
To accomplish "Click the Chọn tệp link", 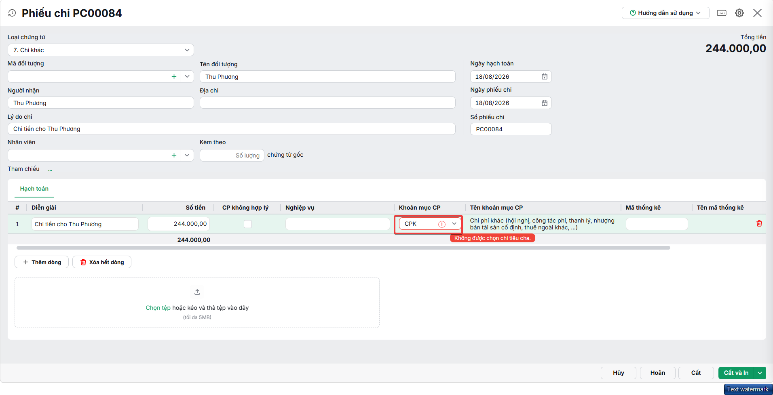I will click(158, 308).
